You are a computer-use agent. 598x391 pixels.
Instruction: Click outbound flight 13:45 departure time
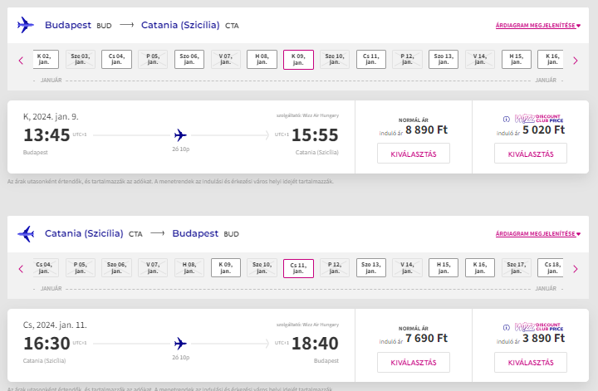coord(47,135)
